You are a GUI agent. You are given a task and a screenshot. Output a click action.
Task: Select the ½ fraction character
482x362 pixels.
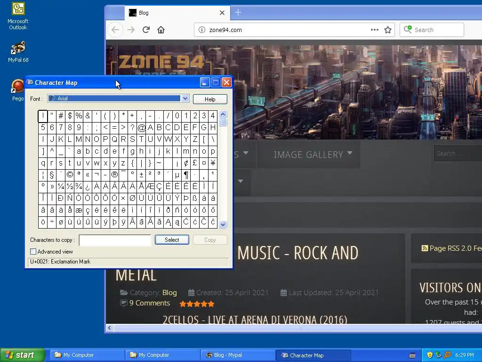pyautogui.click(x=70, y=187)
